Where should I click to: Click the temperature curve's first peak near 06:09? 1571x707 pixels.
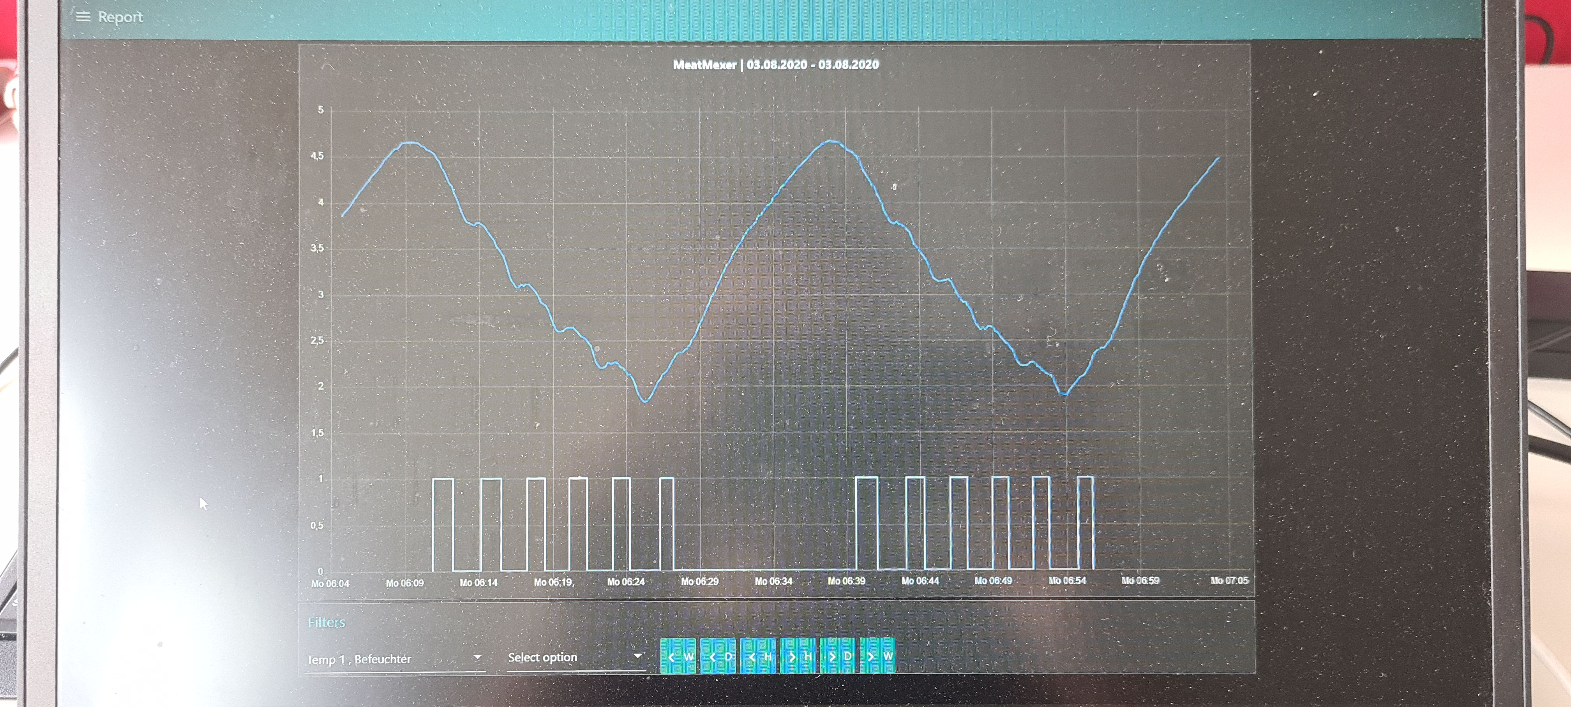coord(411,142)
